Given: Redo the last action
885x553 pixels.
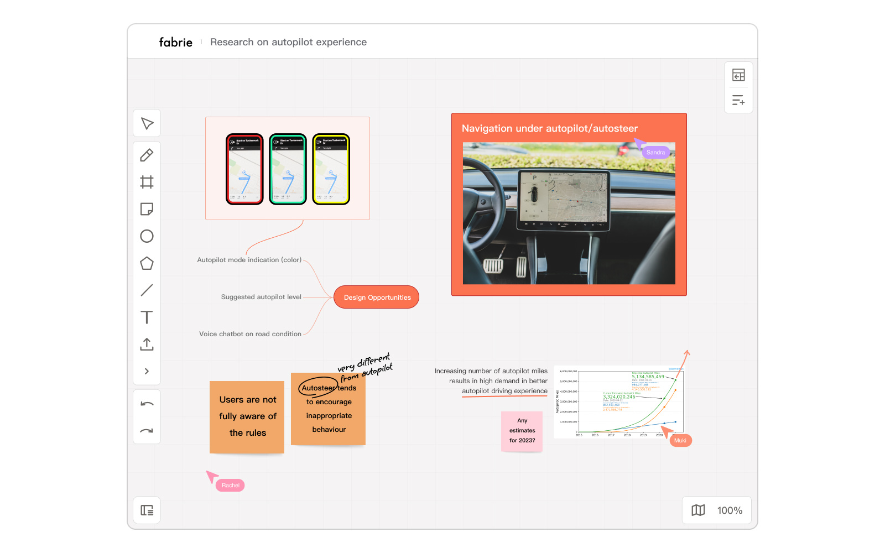Looking at the screenshot, I should tap(147, 431).
